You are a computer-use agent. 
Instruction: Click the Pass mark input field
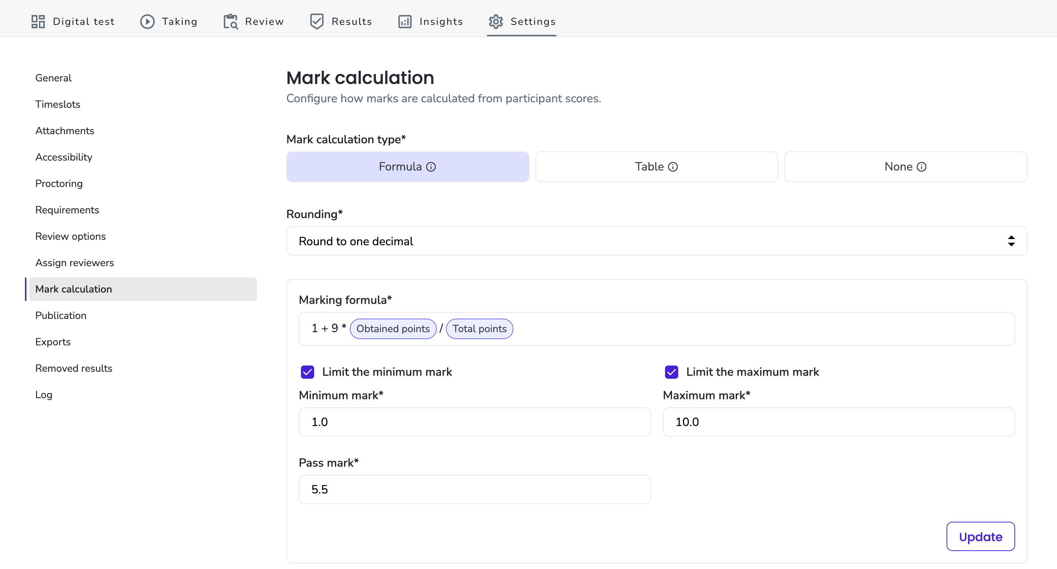click(x=475, y=489)
